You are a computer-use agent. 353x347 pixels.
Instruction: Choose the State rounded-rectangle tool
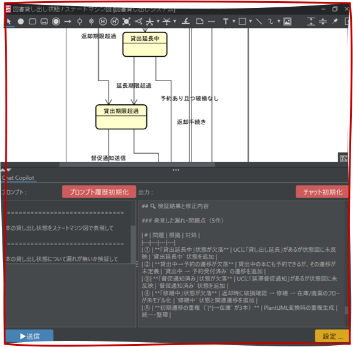[x=32, y=21]
